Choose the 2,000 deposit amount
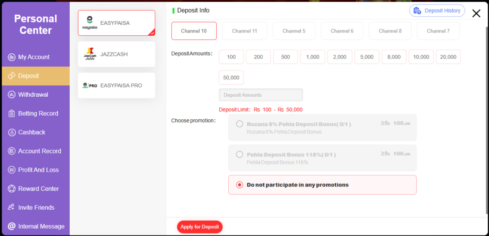489x236 pixels. 340,57
